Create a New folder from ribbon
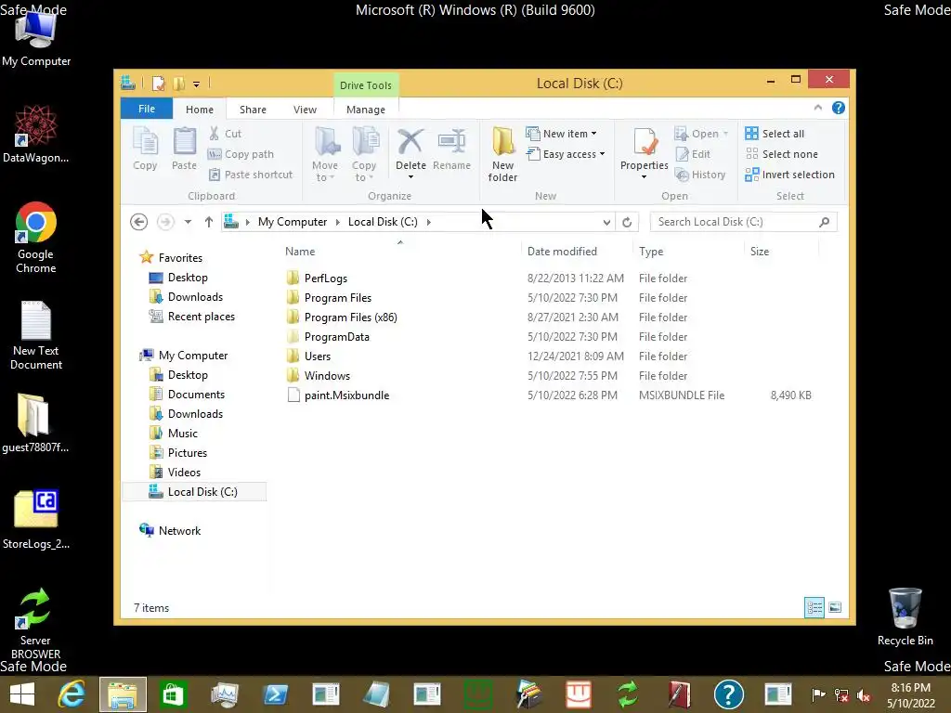Viewport: 951px width, 713px height. [502, 154]
